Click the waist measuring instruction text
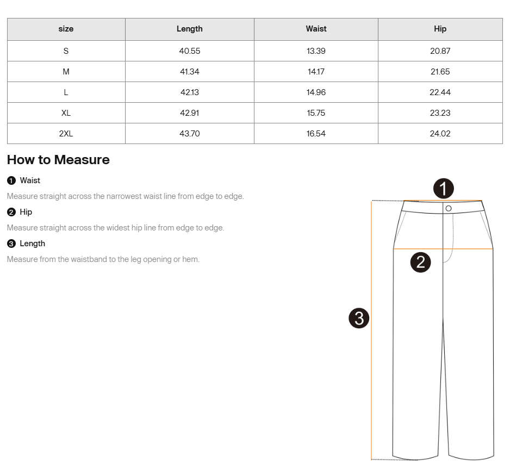Viewport: 510px width, 468px height. click(x=125, y=196)
